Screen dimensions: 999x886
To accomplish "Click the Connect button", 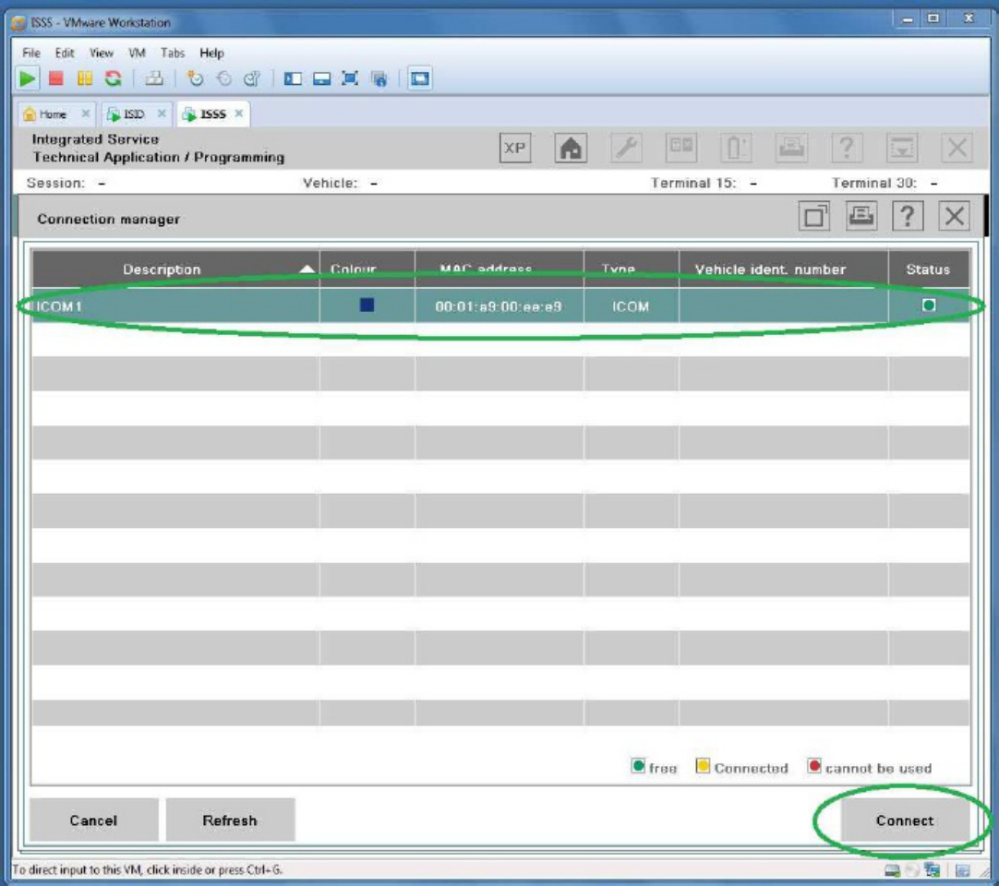I will click(x=905, y=820).
